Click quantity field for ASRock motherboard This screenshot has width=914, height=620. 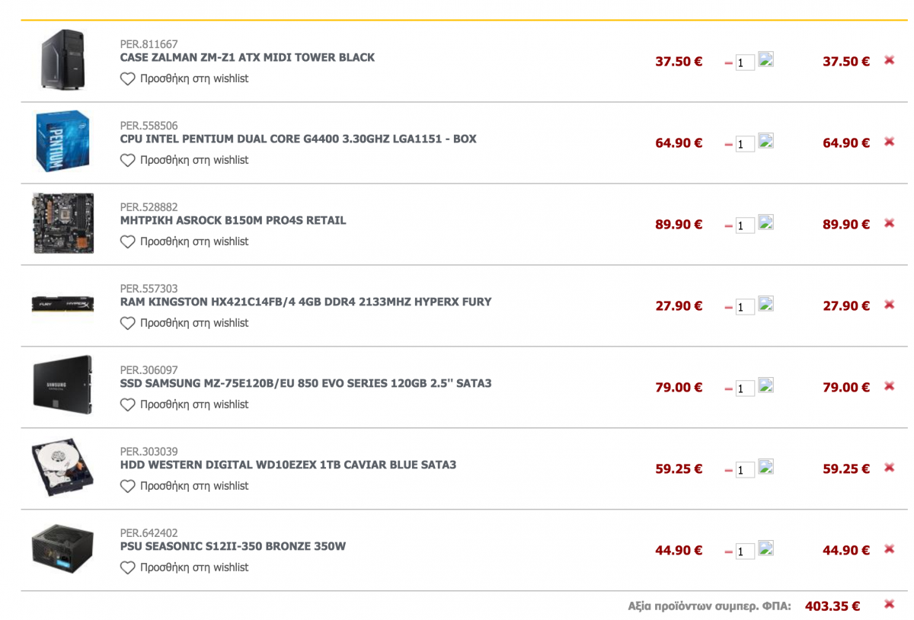pos(745,225)
